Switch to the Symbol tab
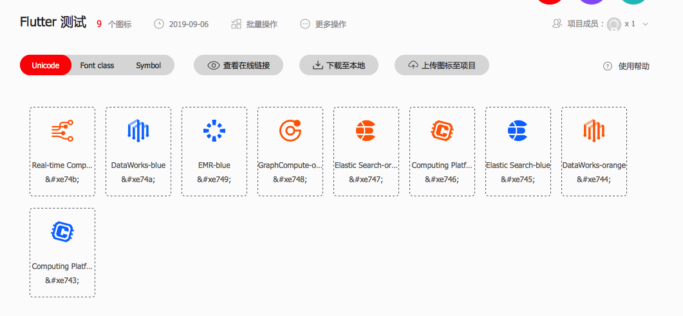Screen dimensions: 683x316 (149, 66)
